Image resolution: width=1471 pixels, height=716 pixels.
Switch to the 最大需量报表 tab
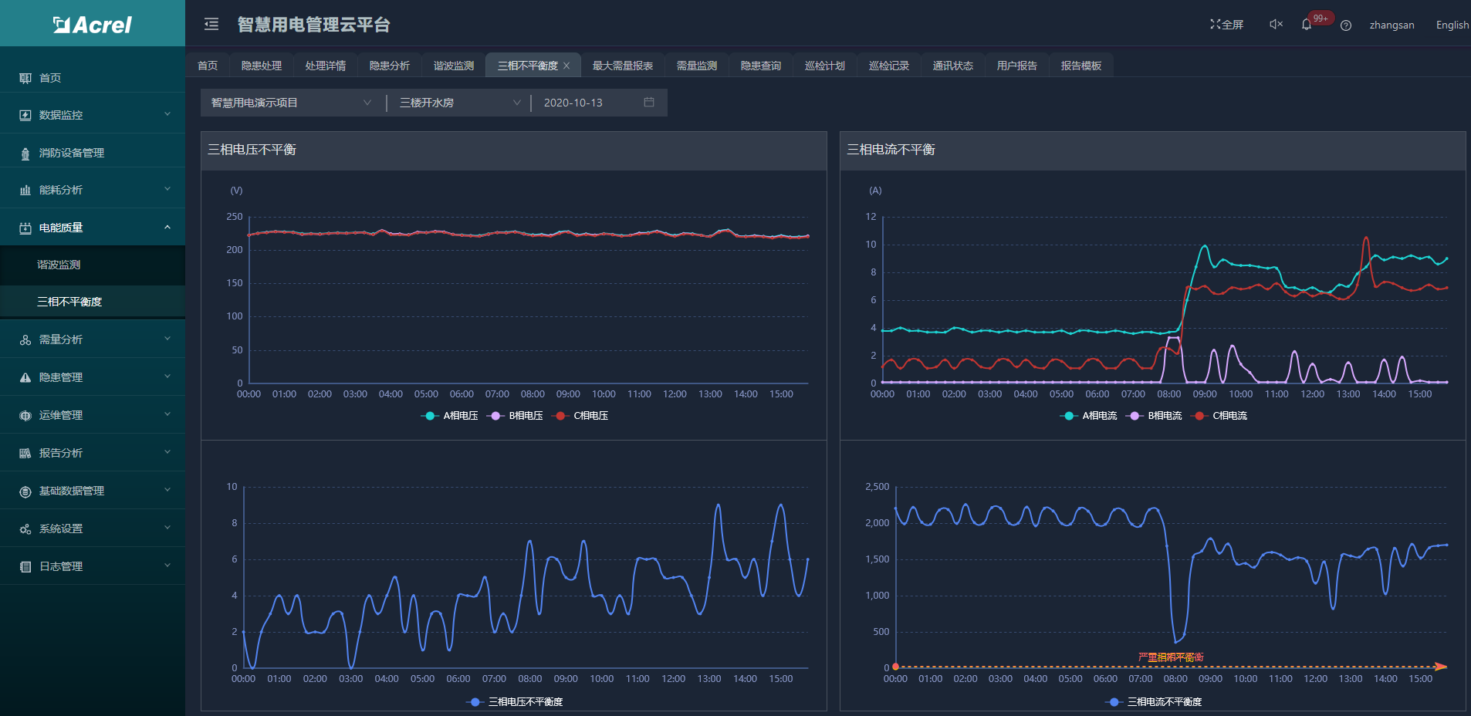point(623,66)
